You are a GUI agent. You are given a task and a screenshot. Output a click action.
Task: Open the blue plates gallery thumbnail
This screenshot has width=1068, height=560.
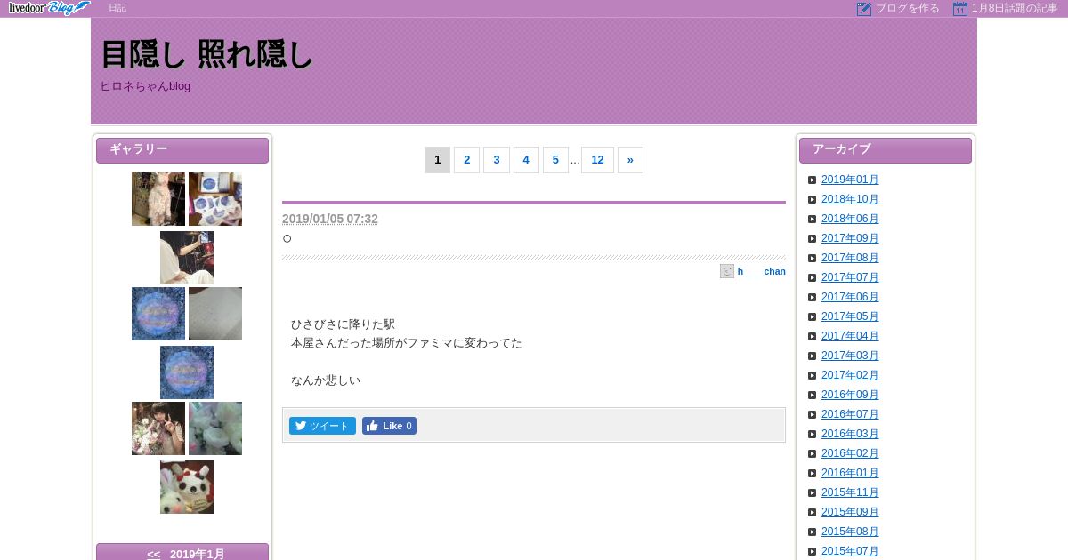[x=215, y=199]
